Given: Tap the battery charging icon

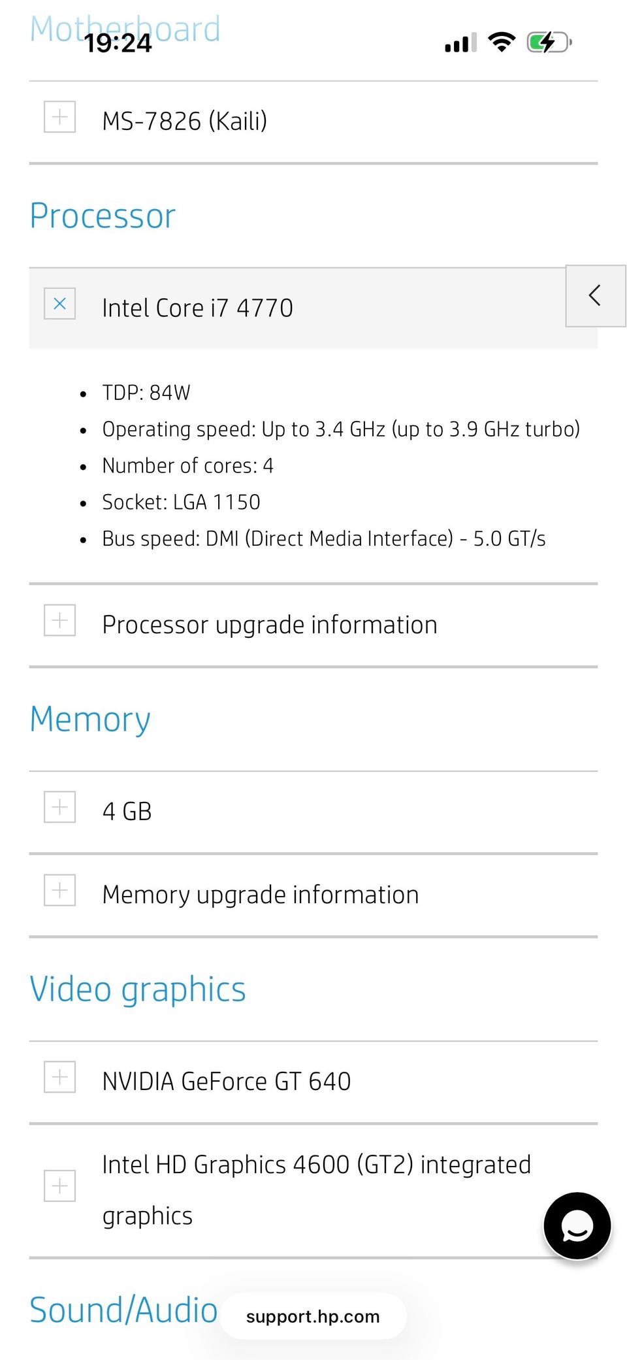Looking at the screenshot, I should tap(549, 42).
